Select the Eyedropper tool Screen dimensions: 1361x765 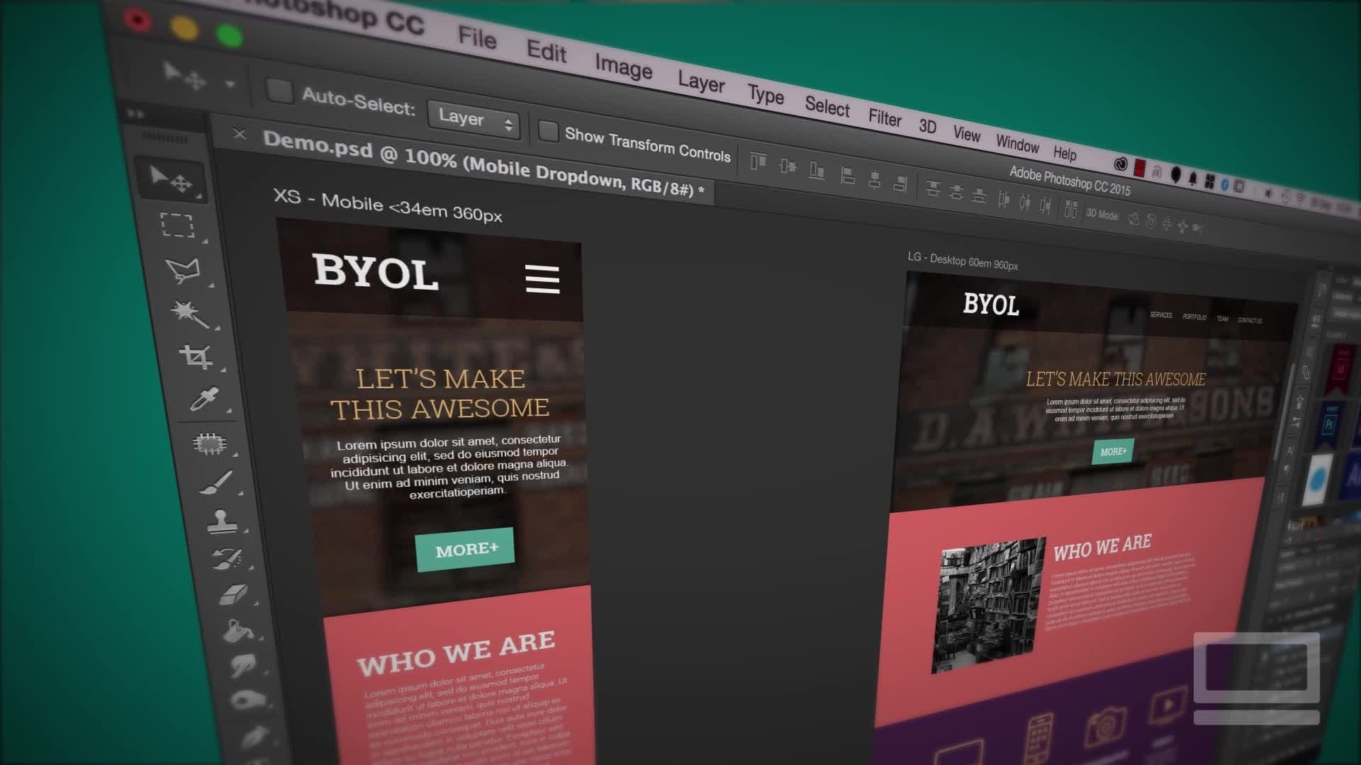204,399
